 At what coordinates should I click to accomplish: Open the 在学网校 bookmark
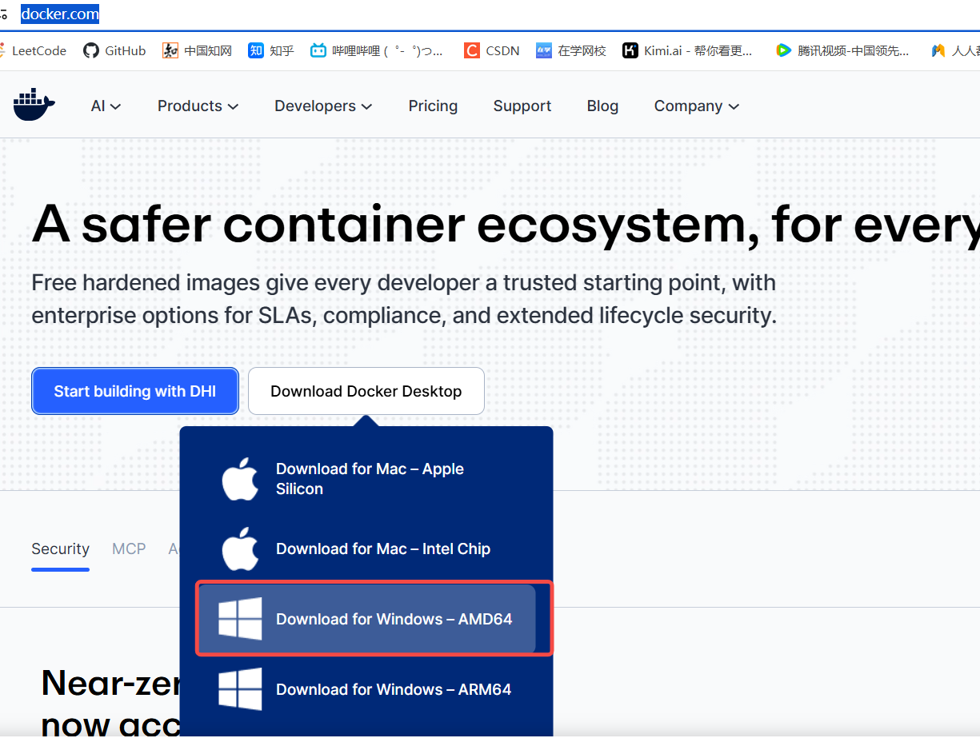click(x=571, y=50)
